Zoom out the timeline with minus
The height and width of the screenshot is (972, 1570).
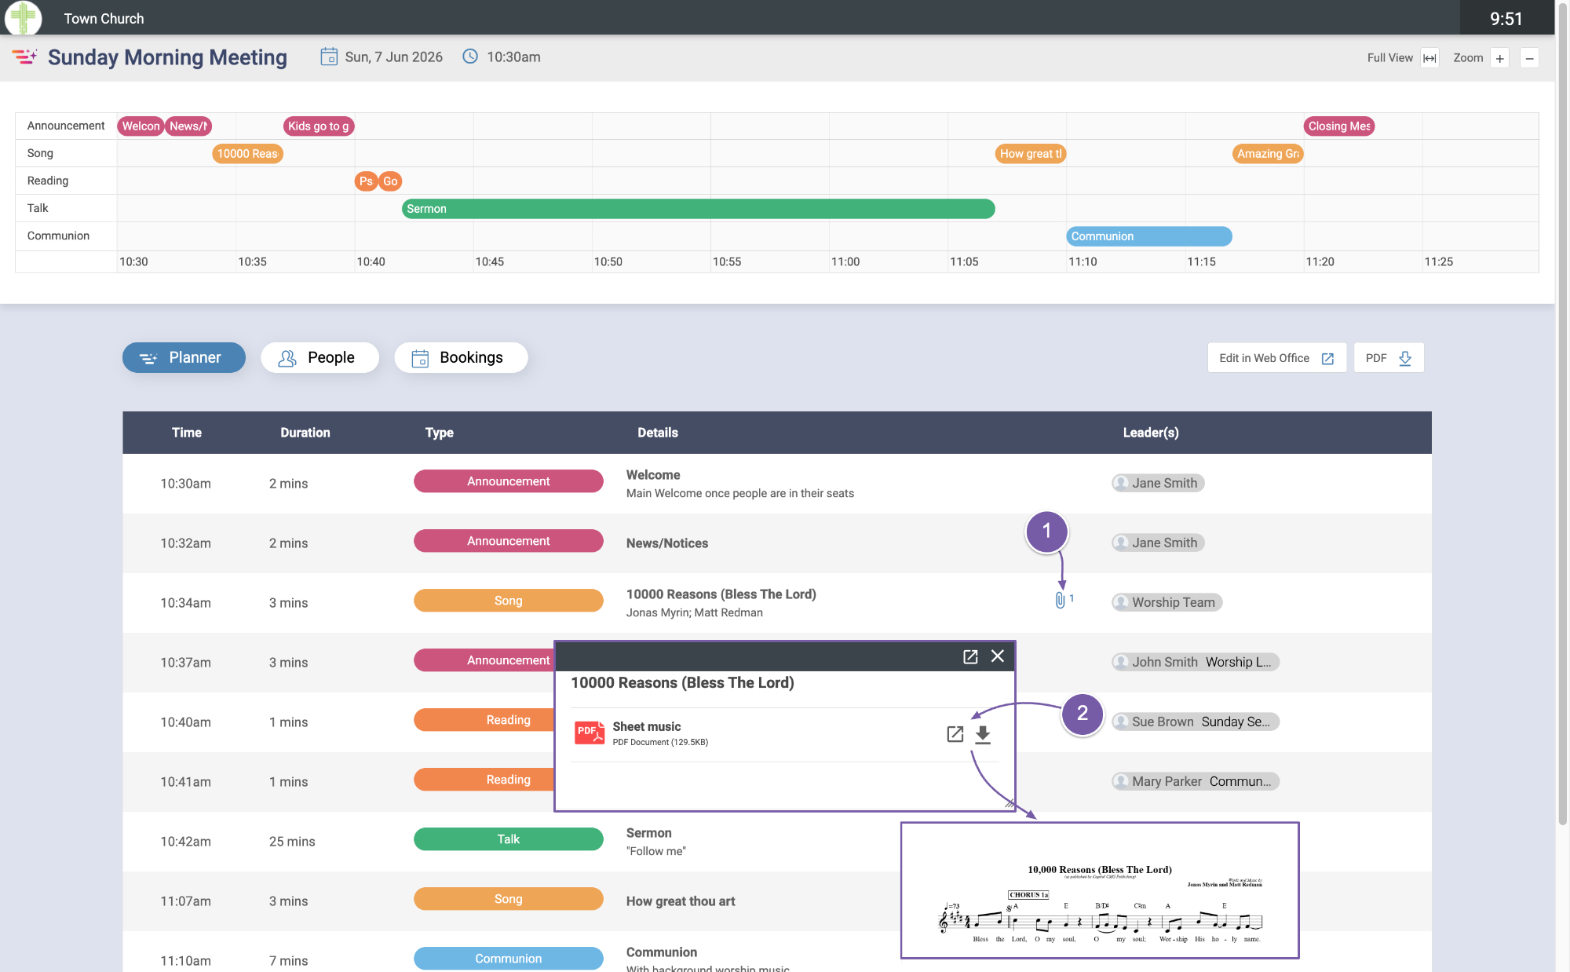(x=1529, y=58)
